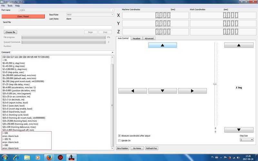Image resolution: width=258 pixels, height=161 pixels.
Task: Click Refresh Pos button
Action: (152, 148)
